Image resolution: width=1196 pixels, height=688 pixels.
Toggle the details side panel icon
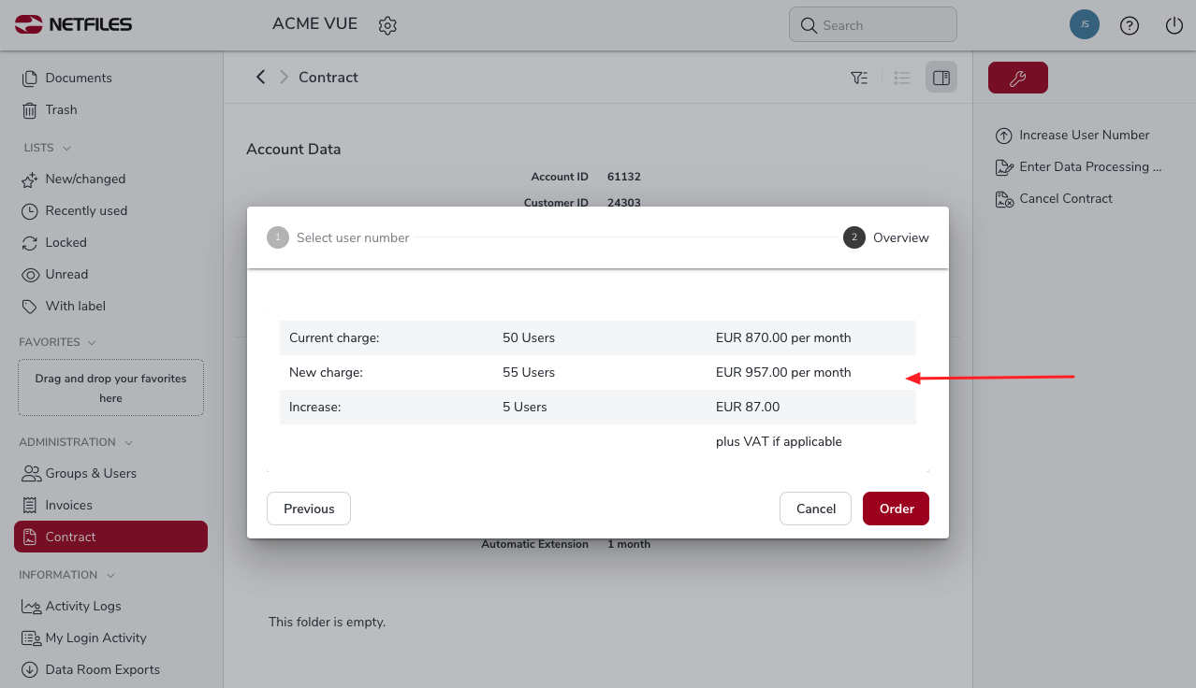tap(941, 78)
